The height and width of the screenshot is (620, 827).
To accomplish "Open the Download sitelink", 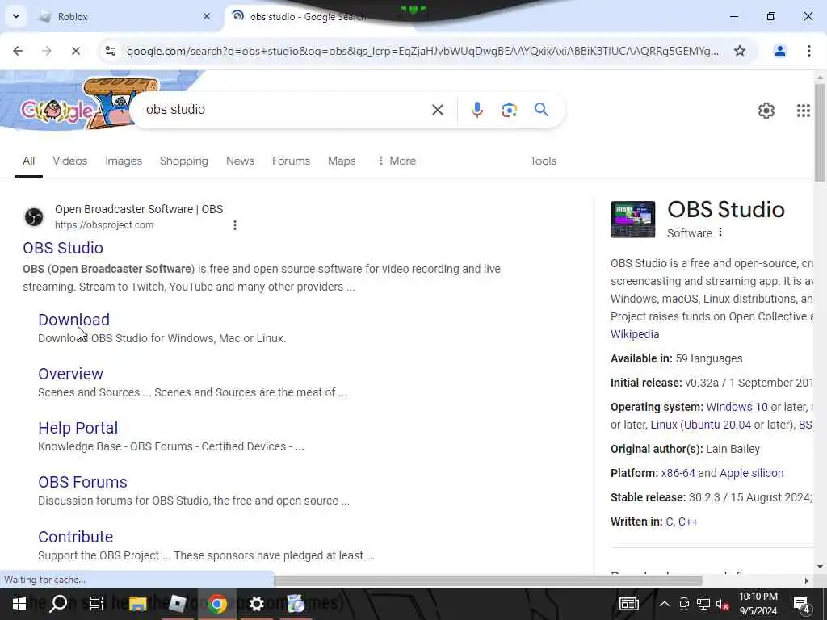I will (x=73, y=320).
